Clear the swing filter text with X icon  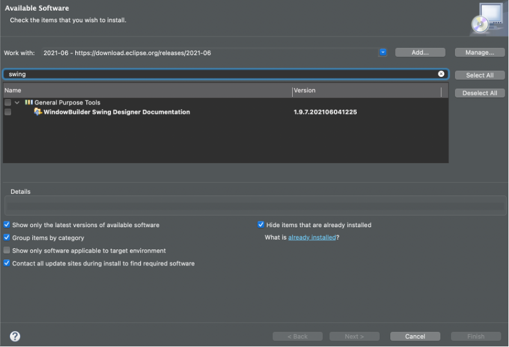tap(441, 74)
